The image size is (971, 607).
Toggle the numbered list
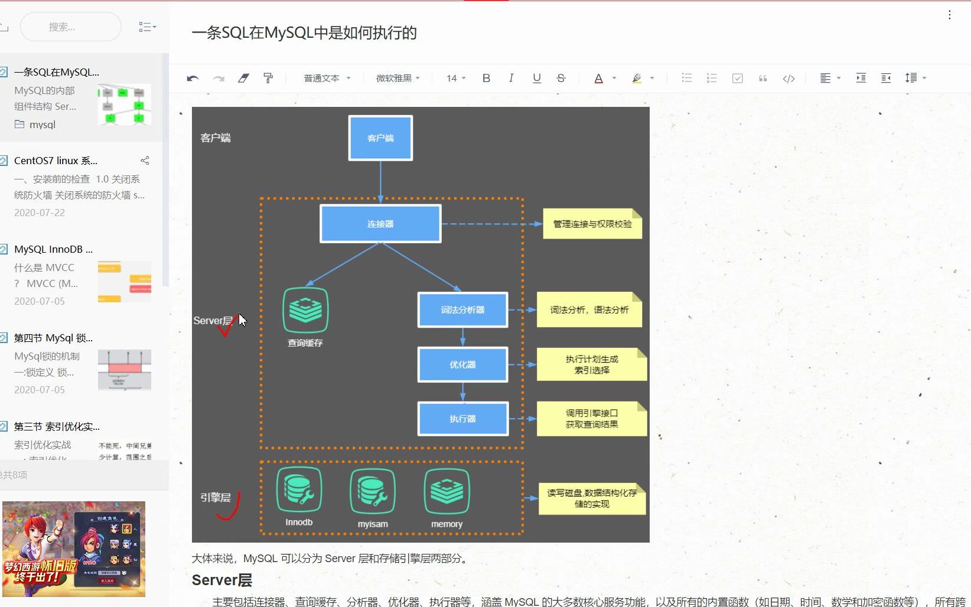point(712,77)
